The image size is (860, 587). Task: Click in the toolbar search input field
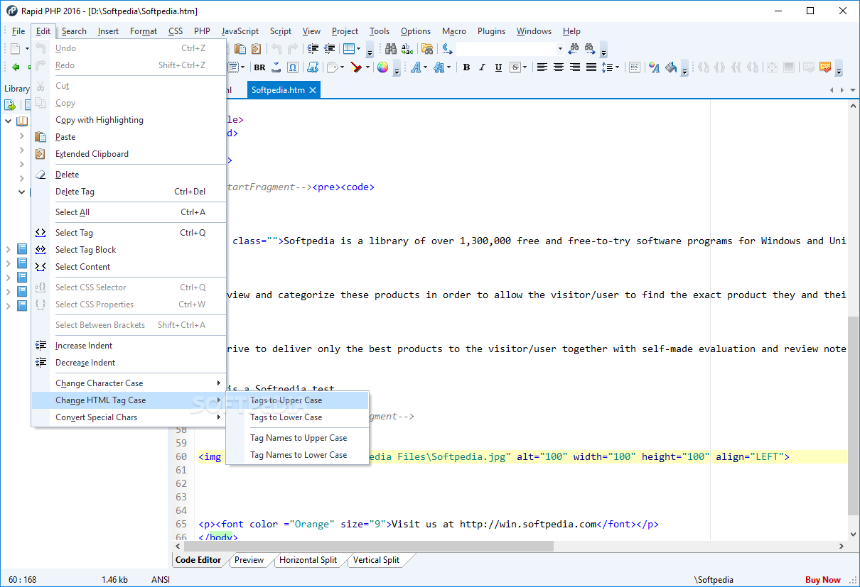point(505,49)
